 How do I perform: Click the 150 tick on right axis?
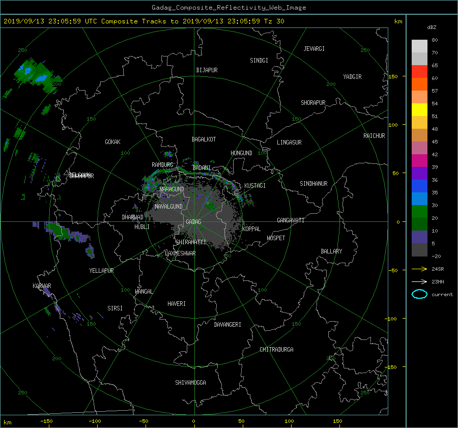pos(393,76)
